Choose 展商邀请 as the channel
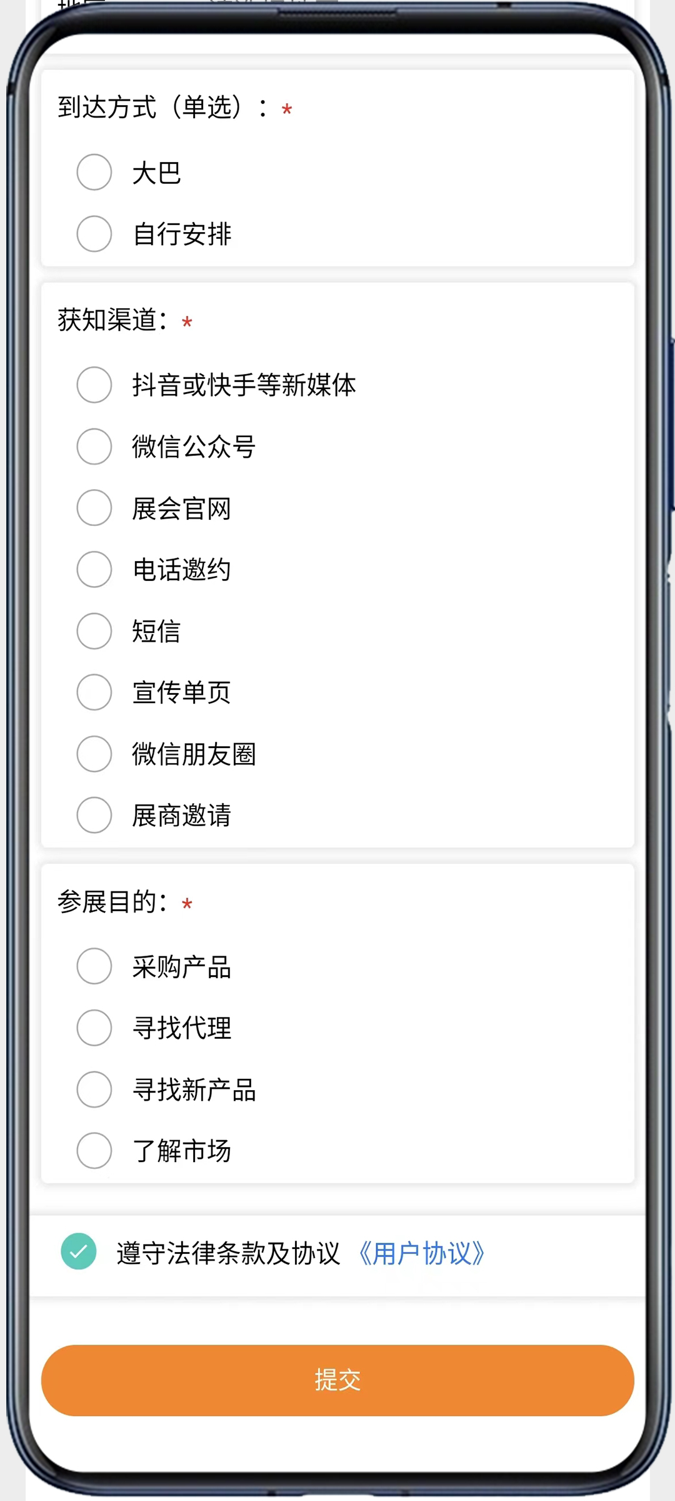675x1501 pixels. (94, 815)
